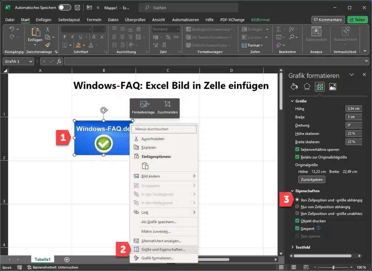
Task: Open Size & Properties tab icon in pane
Action: pos(320,87)
